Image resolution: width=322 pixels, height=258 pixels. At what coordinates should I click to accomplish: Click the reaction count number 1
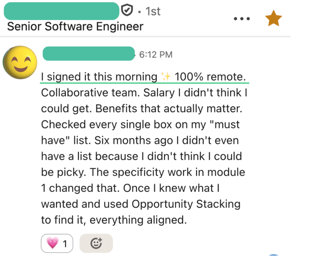point(65,244)
